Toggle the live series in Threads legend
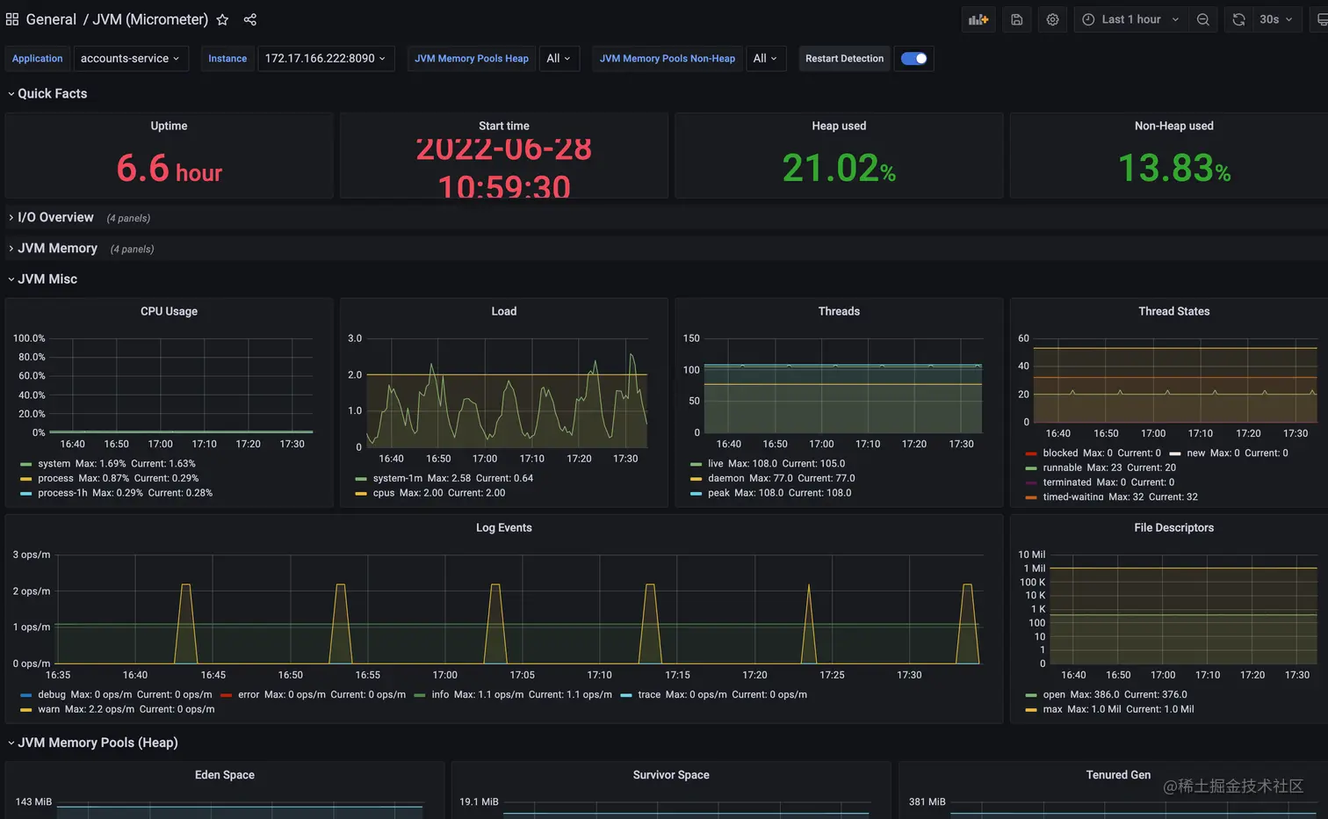The image size is (1328, 819). coord(716,463)
